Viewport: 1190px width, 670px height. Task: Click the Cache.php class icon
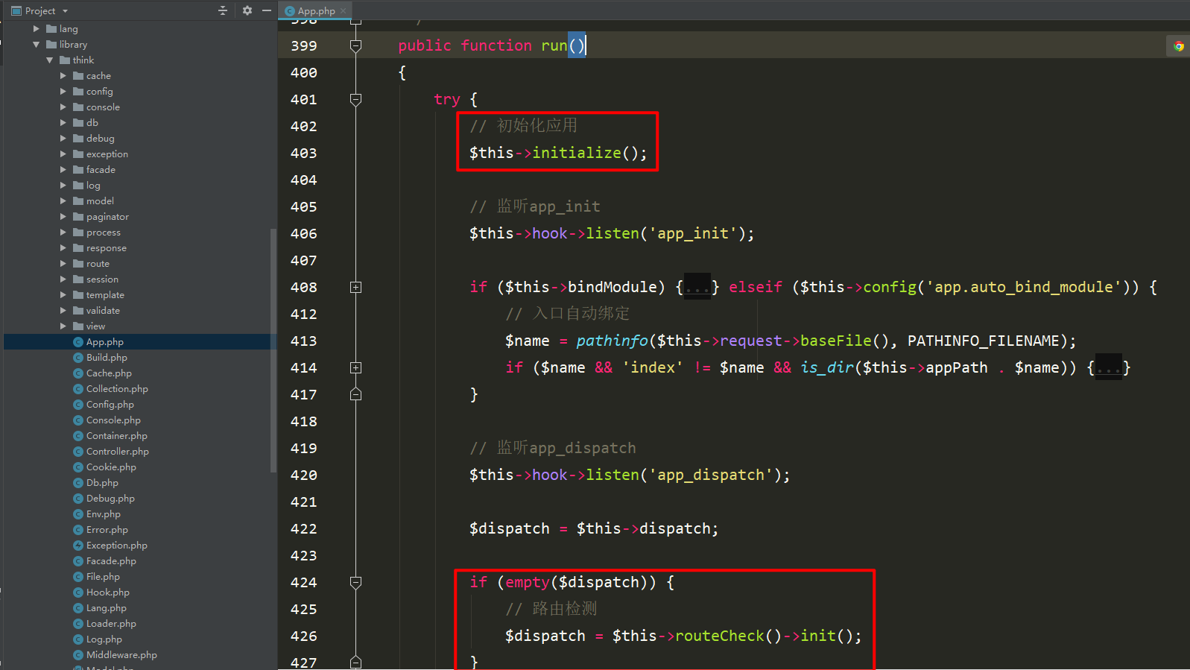[x=78, y=373]
